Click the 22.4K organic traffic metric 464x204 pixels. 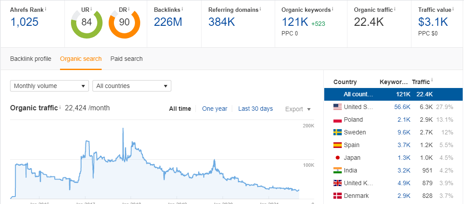click(x=369, y=22)
